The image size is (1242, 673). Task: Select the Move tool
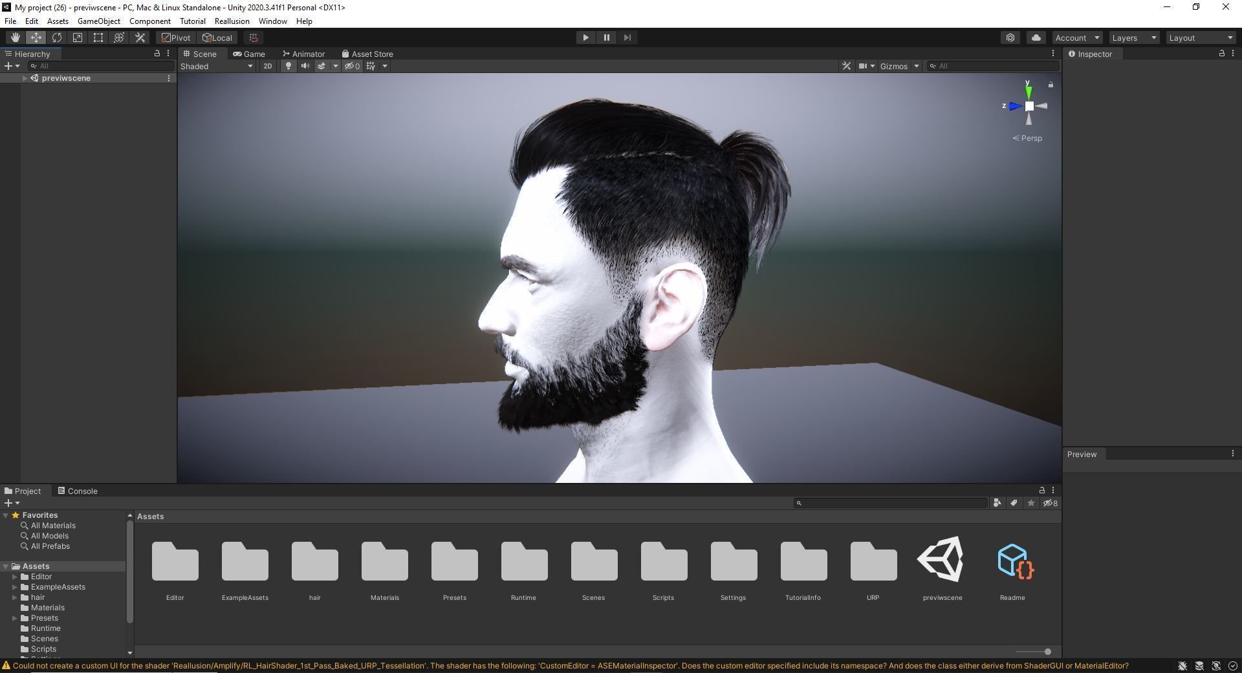point(36,37)
